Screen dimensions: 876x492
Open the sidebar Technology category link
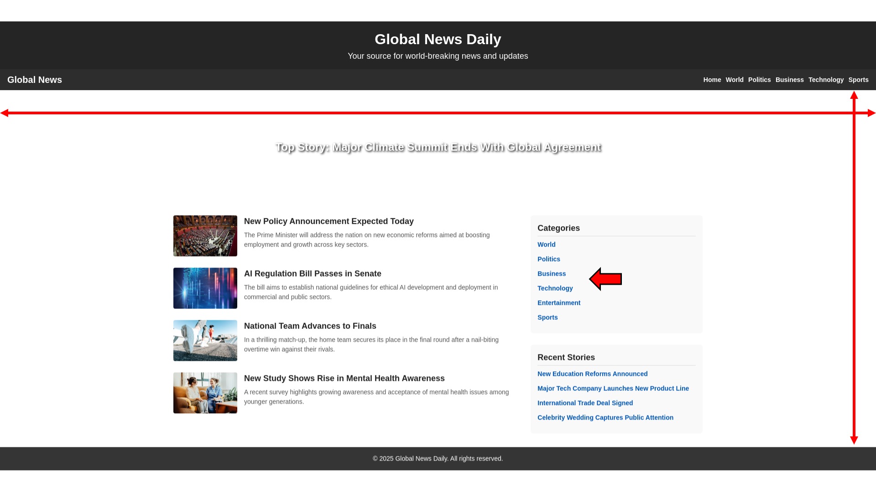click(x=555, y=288)
